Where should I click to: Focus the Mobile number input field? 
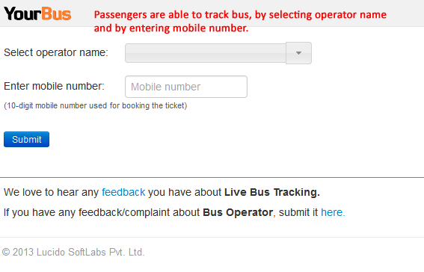pos(186,87)
